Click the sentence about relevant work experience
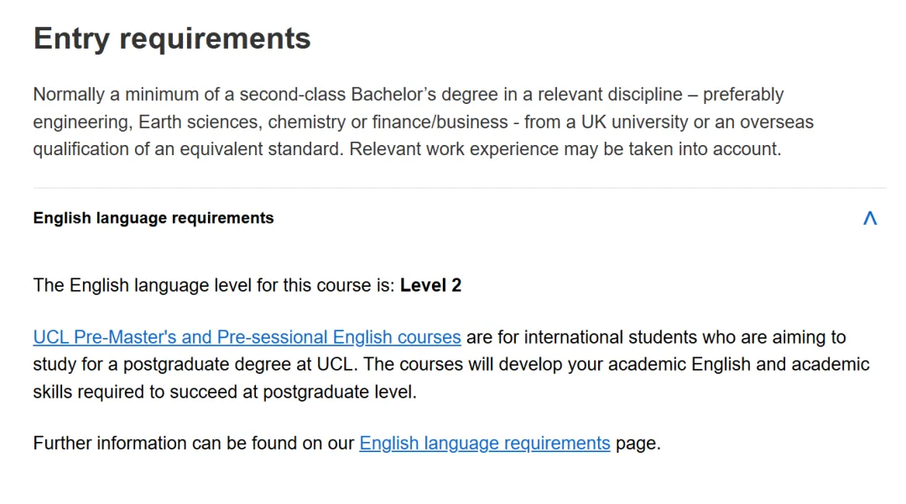 [x=565, y=149]
